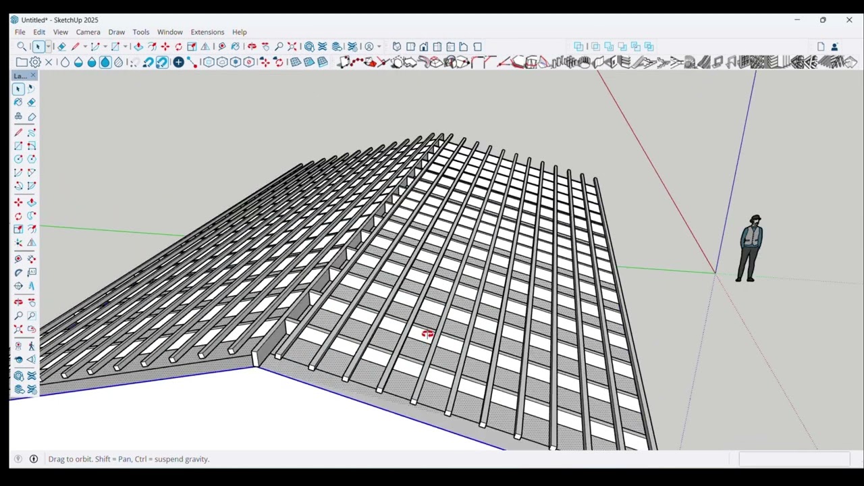Click the Measurements box in status bar
Screen dimensions: 864x486
click(794, 459)
